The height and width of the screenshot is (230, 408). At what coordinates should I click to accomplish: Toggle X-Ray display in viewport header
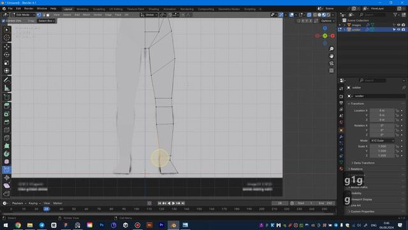tap(309, 15)
